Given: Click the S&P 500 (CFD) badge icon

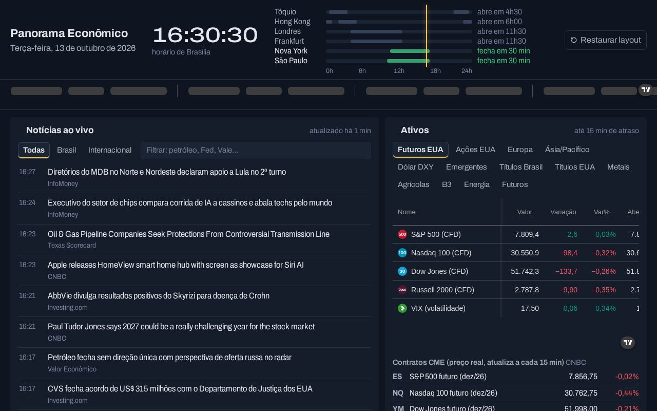Looking at the screenshot, I should [402, 234].
